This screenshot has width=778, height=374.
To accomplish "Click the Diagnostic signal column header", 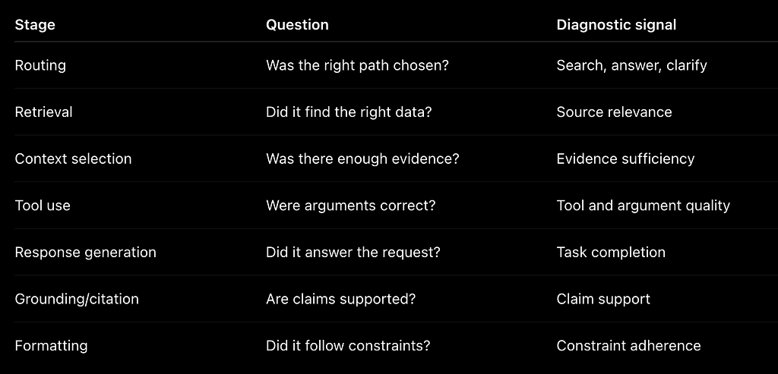I will point(616,25).
